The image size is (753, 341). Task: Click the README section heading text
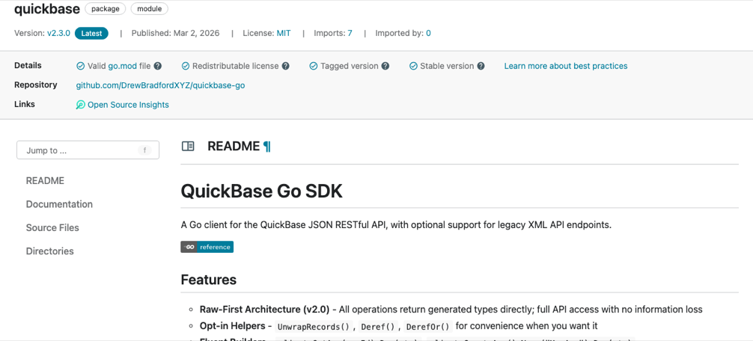pos(234,147)
